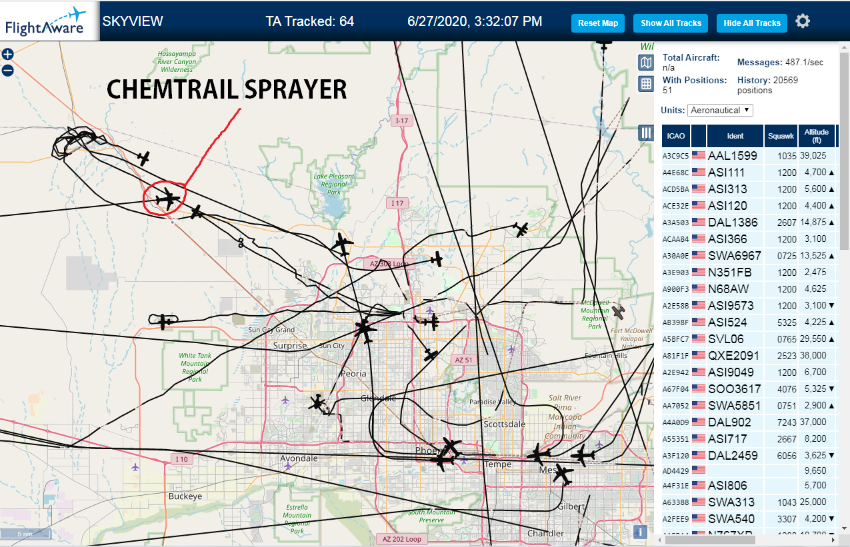Click ICAO code A4F31E cell
Image resolution: width=850 pixels, height=547 pixels.
pos(675,486)
